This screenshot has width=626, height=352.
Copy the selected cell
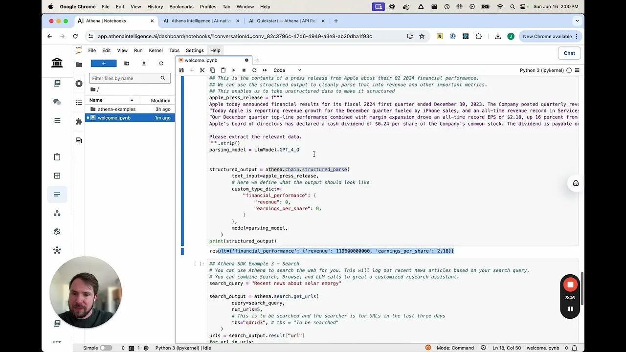click(x=212, y=70)
